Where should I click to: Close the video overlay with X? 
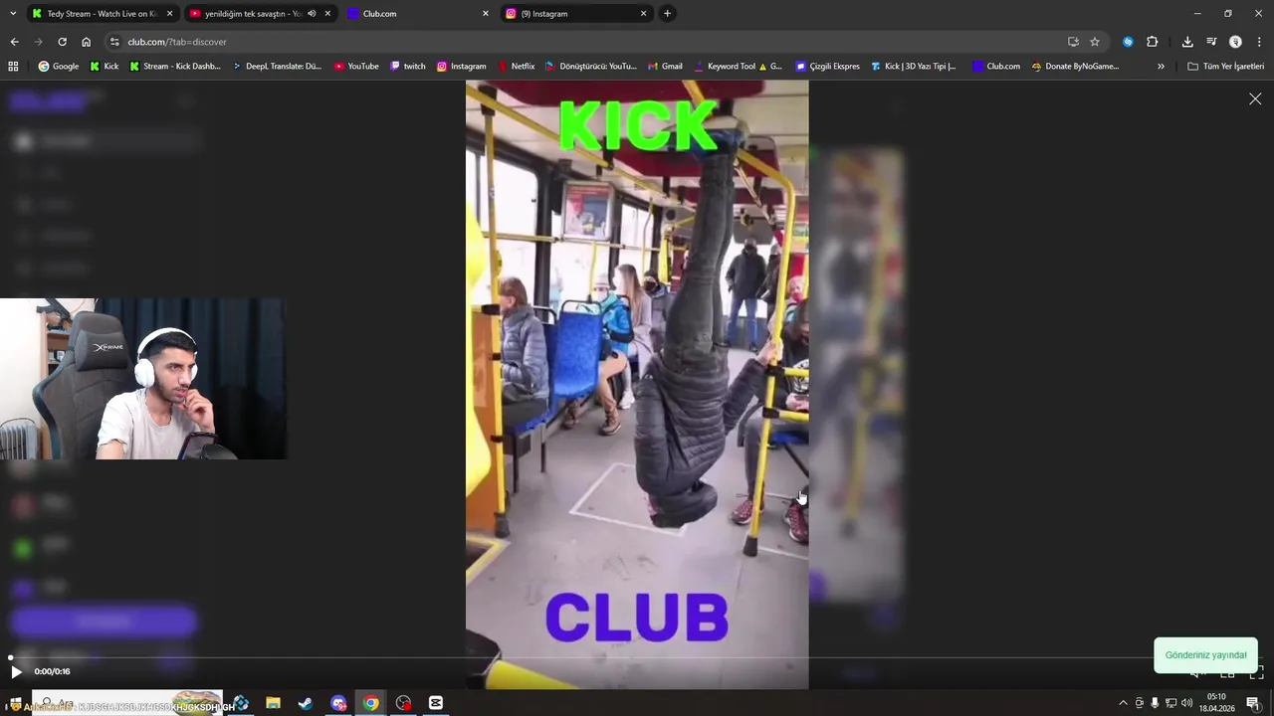[x=1255, y=99]
